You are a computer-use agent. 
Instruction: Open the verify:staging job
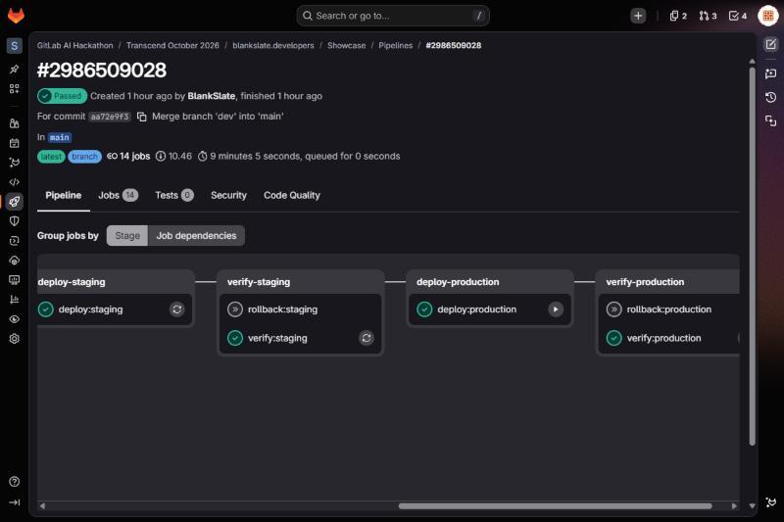(x=277, y=338)
